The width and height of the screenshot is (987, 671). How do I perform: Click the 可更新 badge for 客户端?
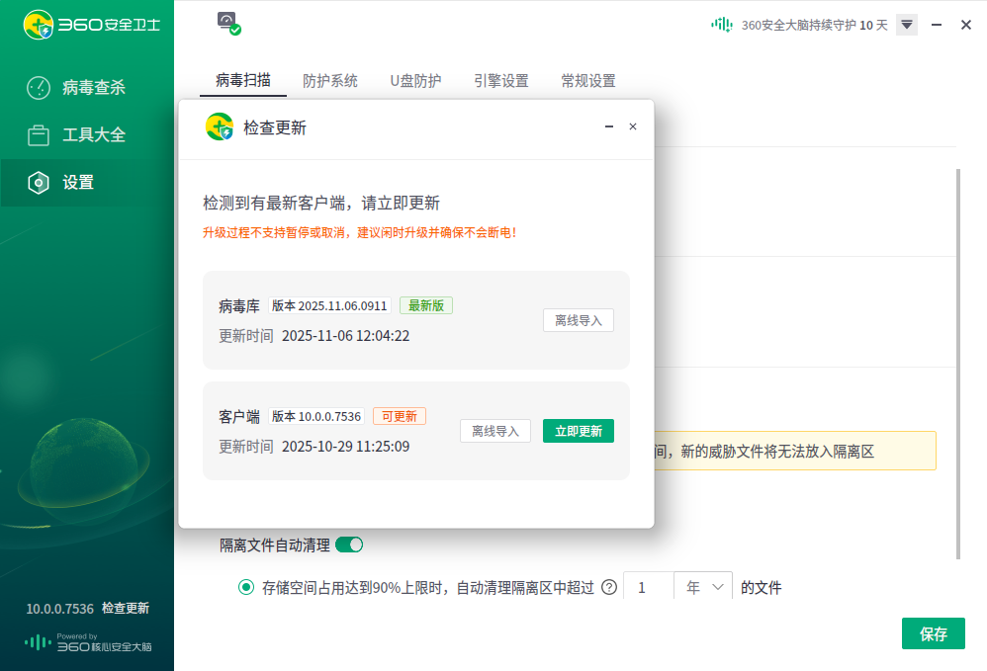click(x=400, y=416)
